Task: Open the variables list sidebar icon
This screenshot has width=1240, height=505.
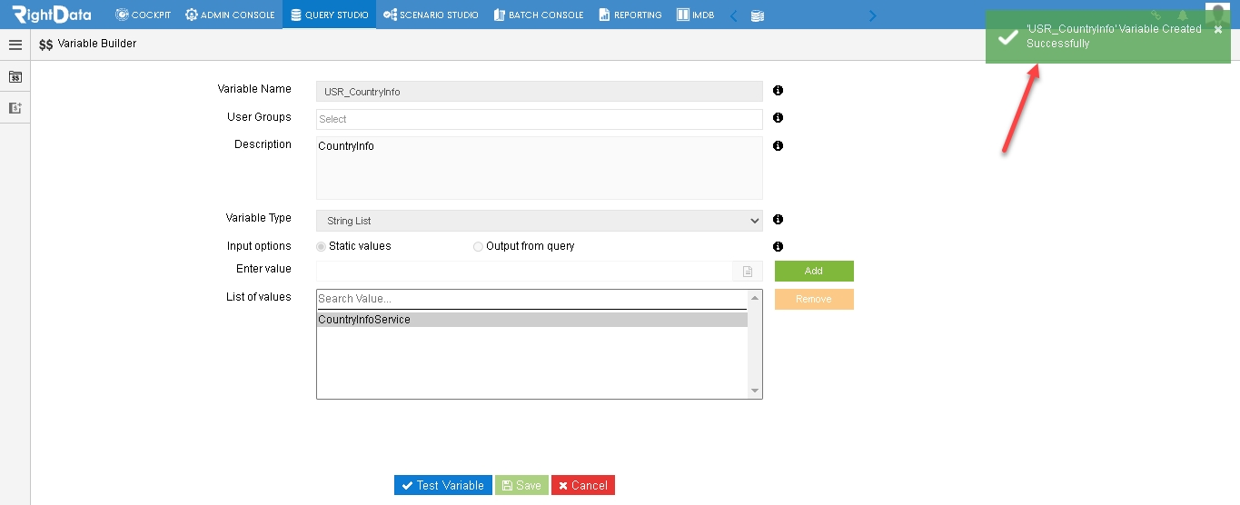Action: [15, 77]
